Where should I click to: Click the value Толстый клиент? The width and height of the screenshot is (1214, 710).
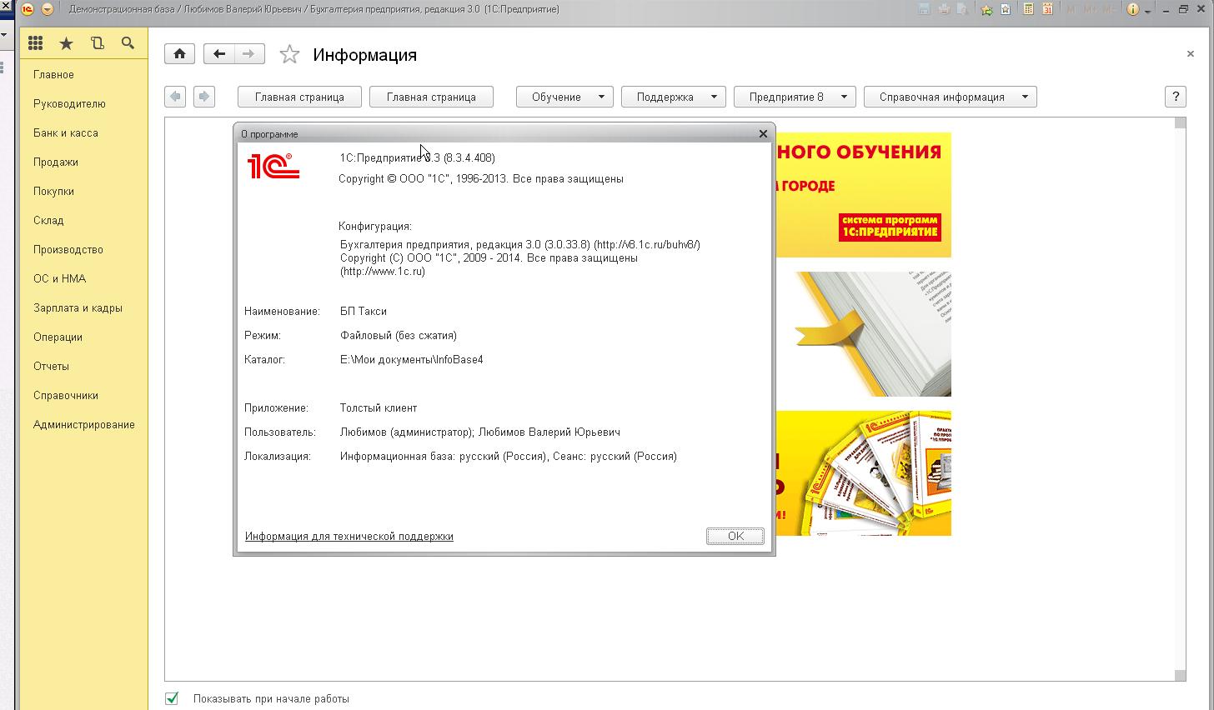coord(379,407)
